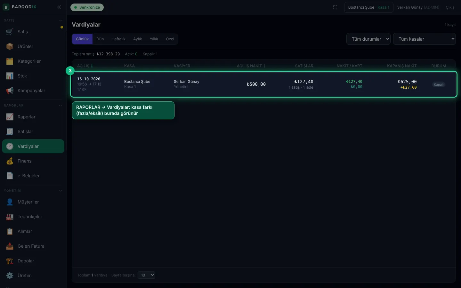Switch to the Haftalık tab
This screenshot has height=288, width=461.
[x=118, y=39]
